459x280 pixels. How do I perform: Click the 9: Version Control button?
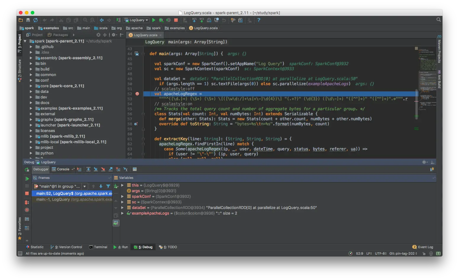tap(67, 247)
